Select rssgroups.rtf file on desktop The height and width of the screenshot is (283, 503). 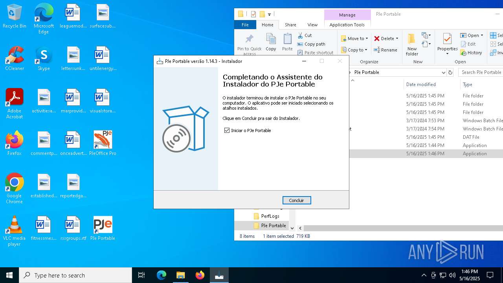(x=73, y=228)
